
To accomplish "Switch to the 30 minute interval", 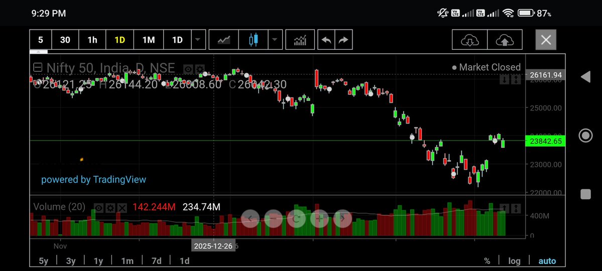I will click(65, 40).
